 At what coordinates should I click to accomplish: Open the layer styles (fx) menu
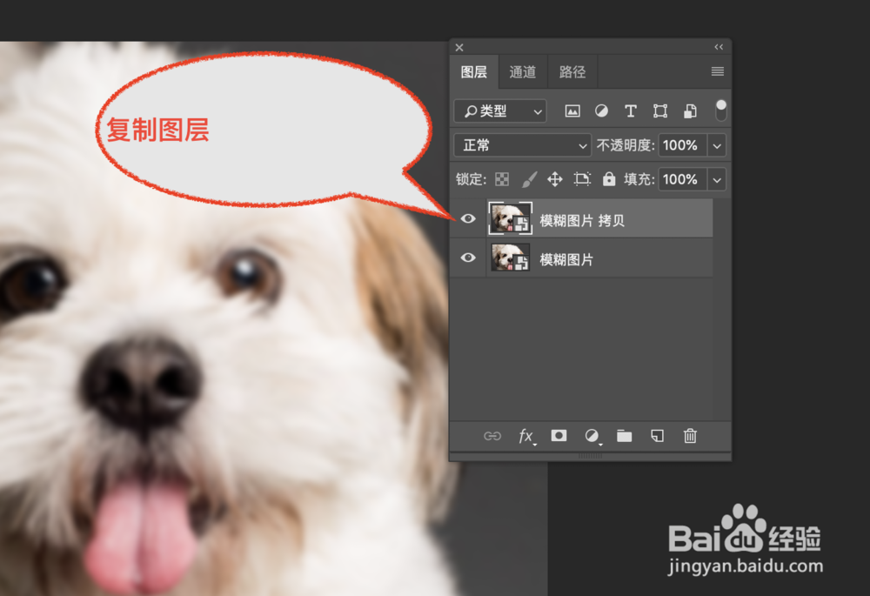pos(526,436)
